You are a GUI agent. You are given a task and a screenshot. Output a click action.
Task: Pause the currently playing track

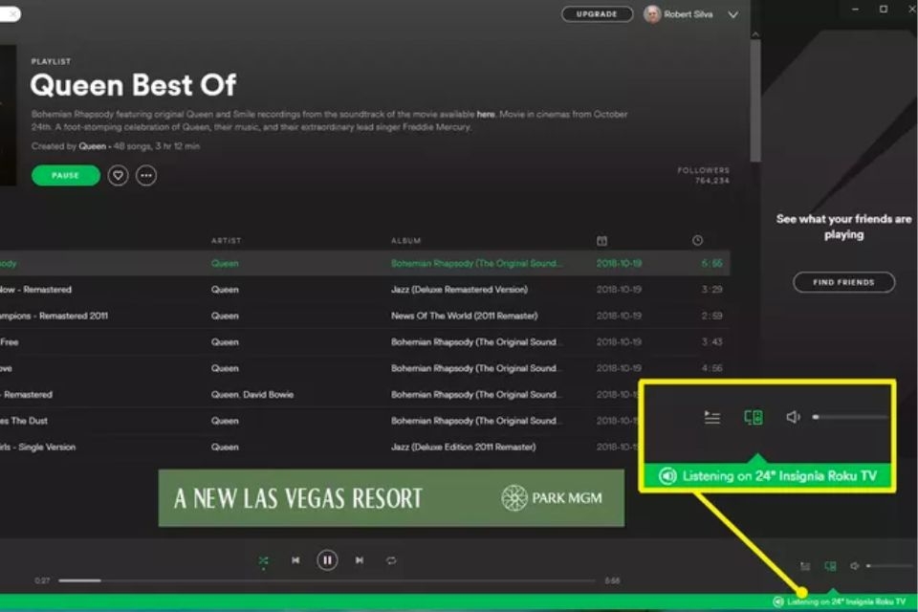326,560
